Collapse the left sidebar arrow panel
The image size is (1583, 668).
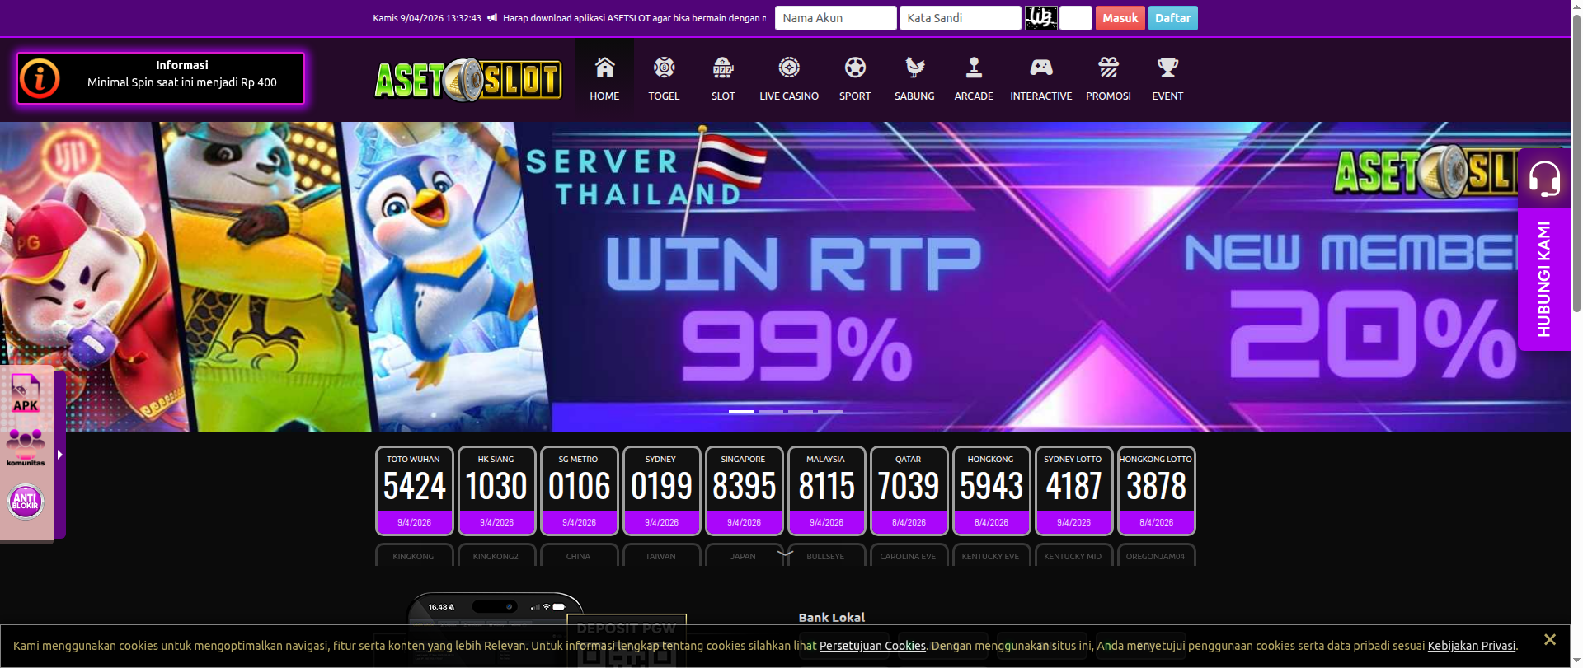[60, 455]
